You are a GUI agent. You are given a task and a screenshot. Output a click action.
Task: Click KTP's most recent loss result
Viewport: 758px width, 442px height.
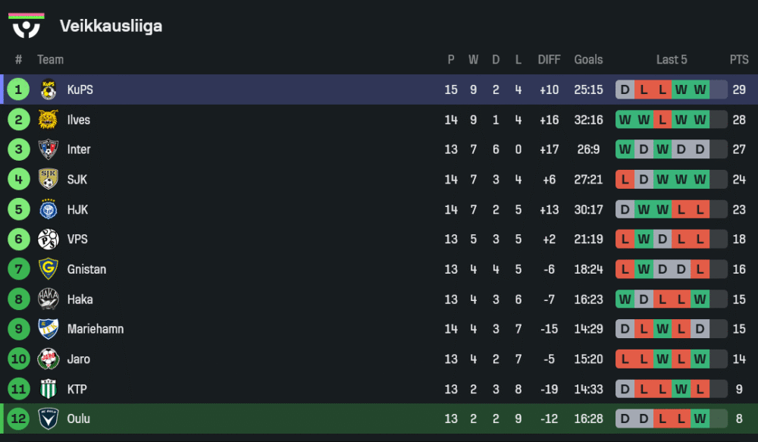(x=700, y=389)
